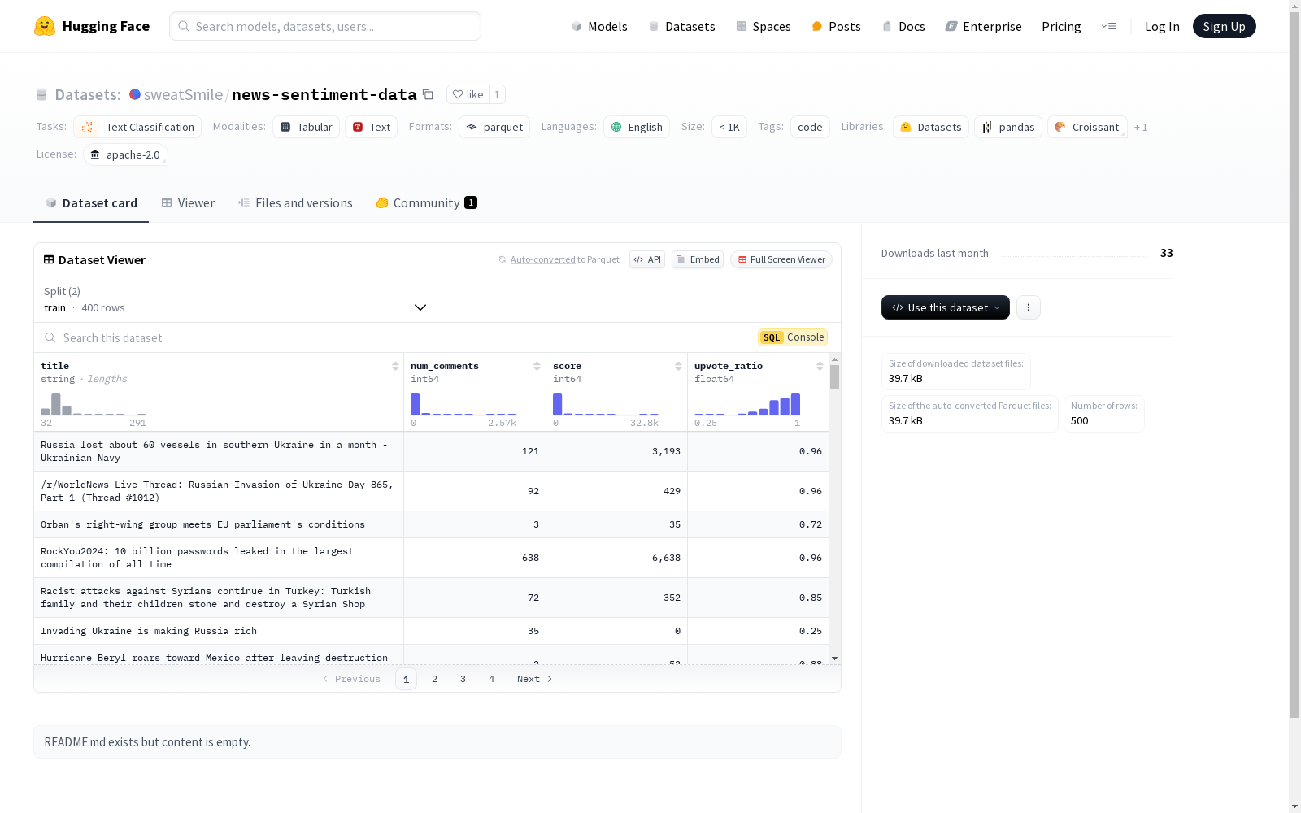Open the Files and versions tab
Image resolution: width=1301 pixels, height=813 pixels.
coord(295,203)
